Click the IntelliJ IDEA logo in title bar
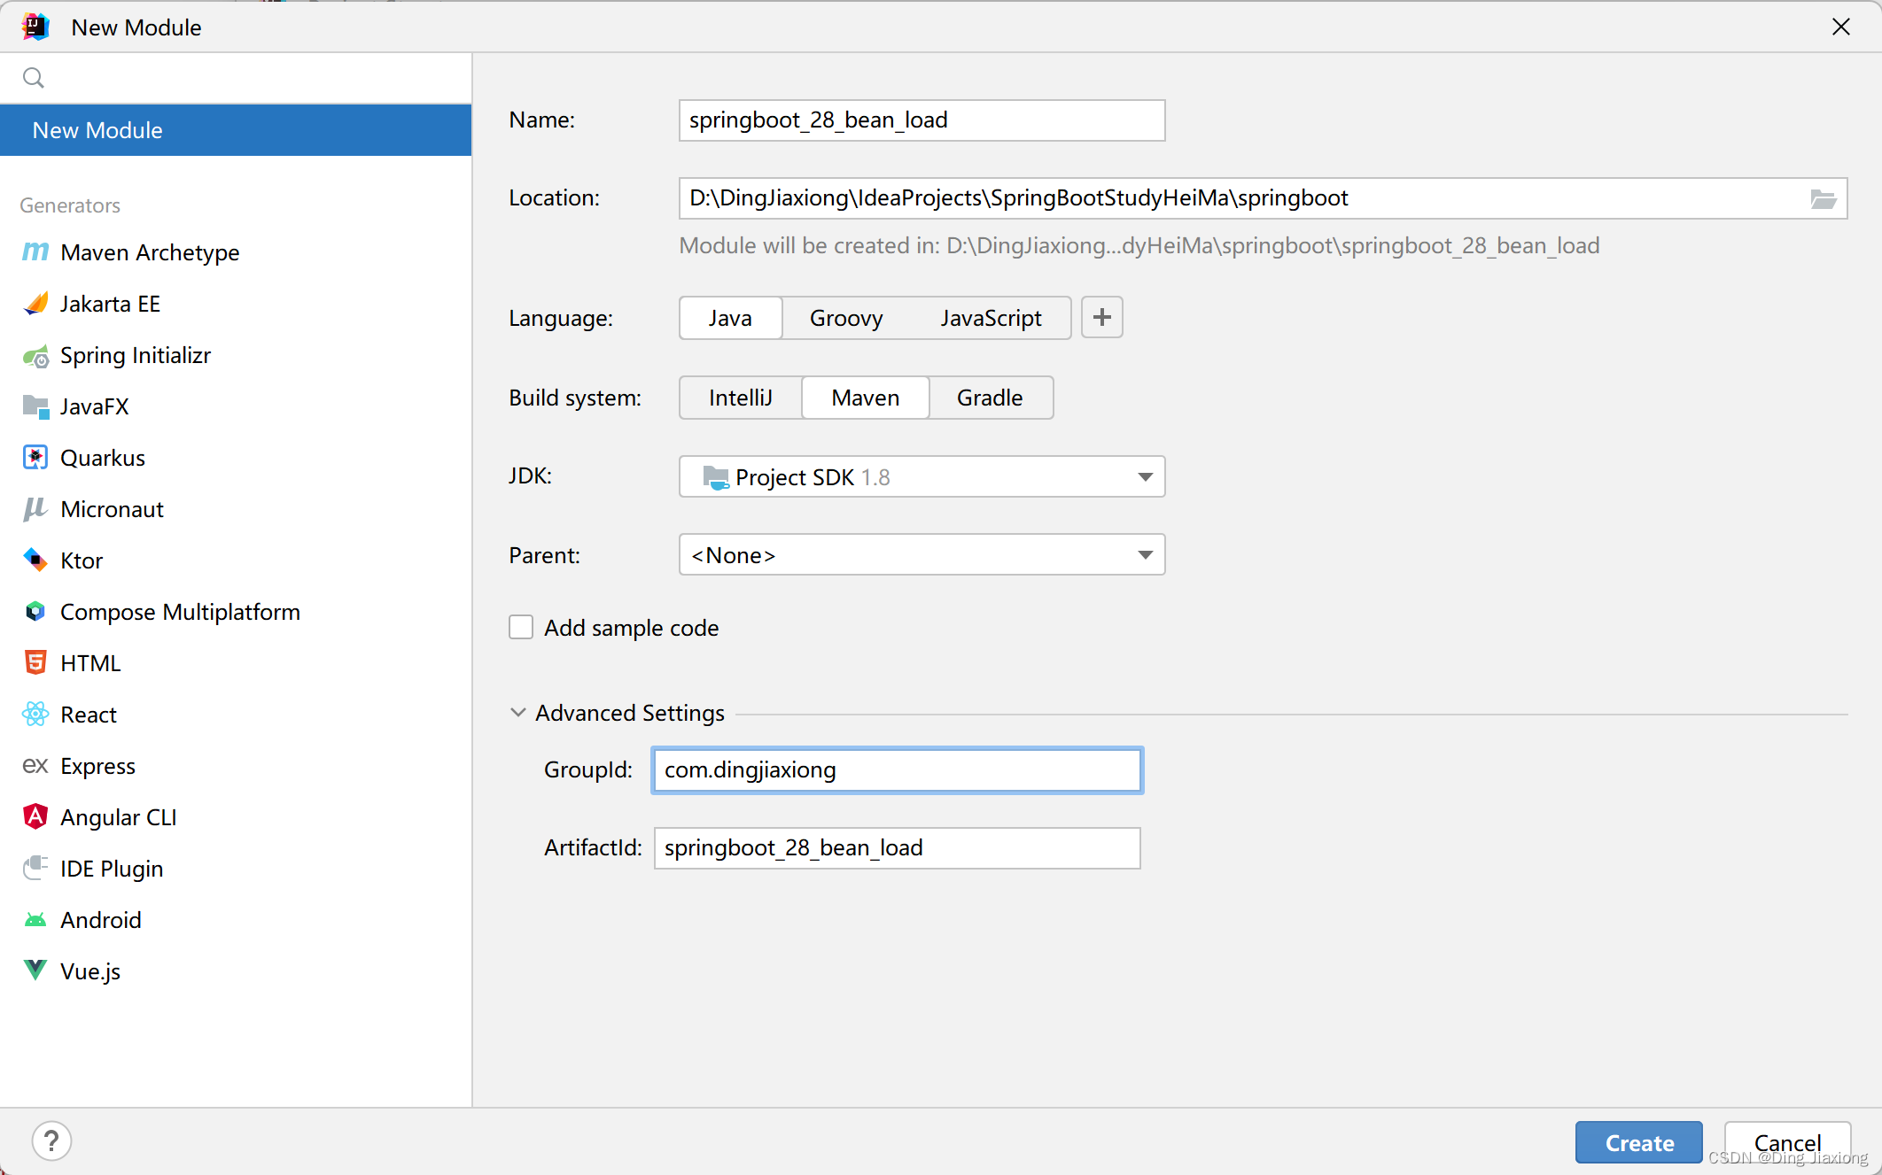The height and width of the screenshot is (1175, 1882). click(x=35, y=27)
